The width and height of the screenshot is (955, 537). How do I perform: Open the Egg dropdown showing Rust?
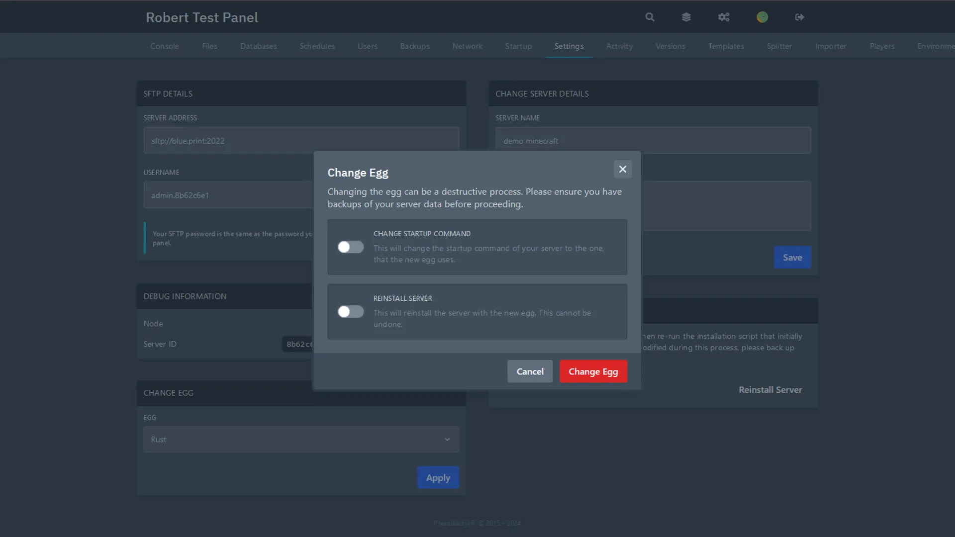click(293, 440)
